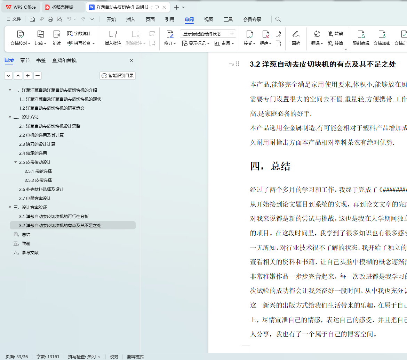Open the 查找和替换 navigation tab

pyautogui.click(x=64, y=60)
